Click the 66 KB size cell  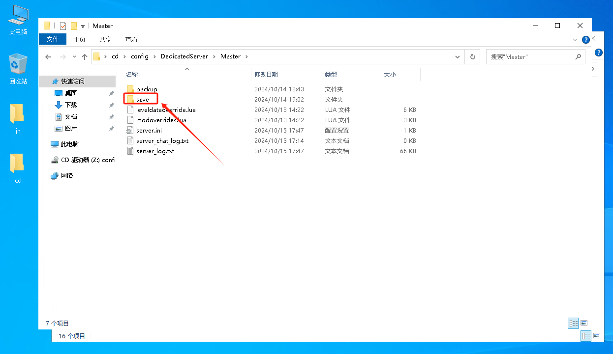[408, 151]
